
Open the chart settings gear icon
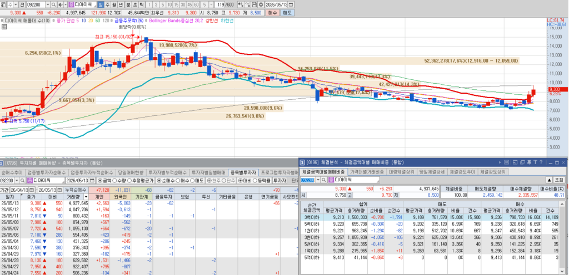(261, 4)
